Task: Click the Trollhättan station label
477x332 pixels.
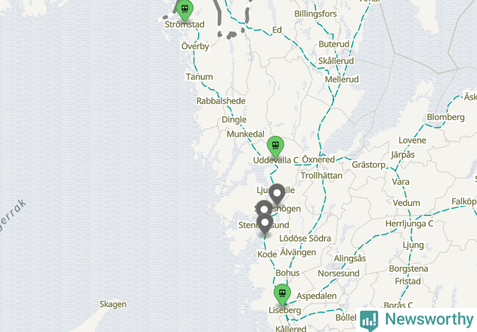Action: [x=321, y=176]
